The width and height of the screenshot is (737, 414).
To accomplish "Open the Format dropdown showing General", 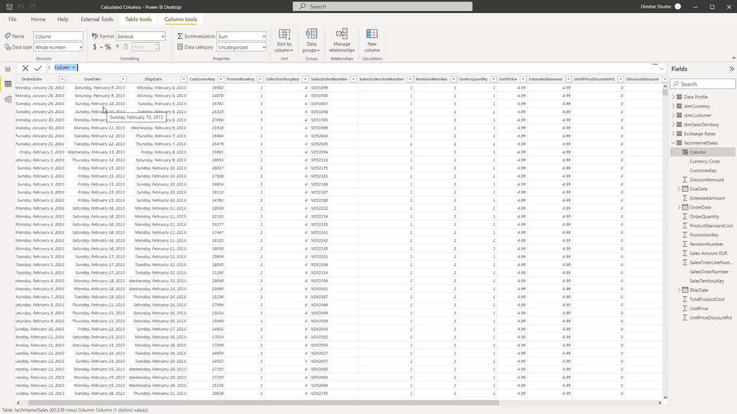I will pos(140,36).
